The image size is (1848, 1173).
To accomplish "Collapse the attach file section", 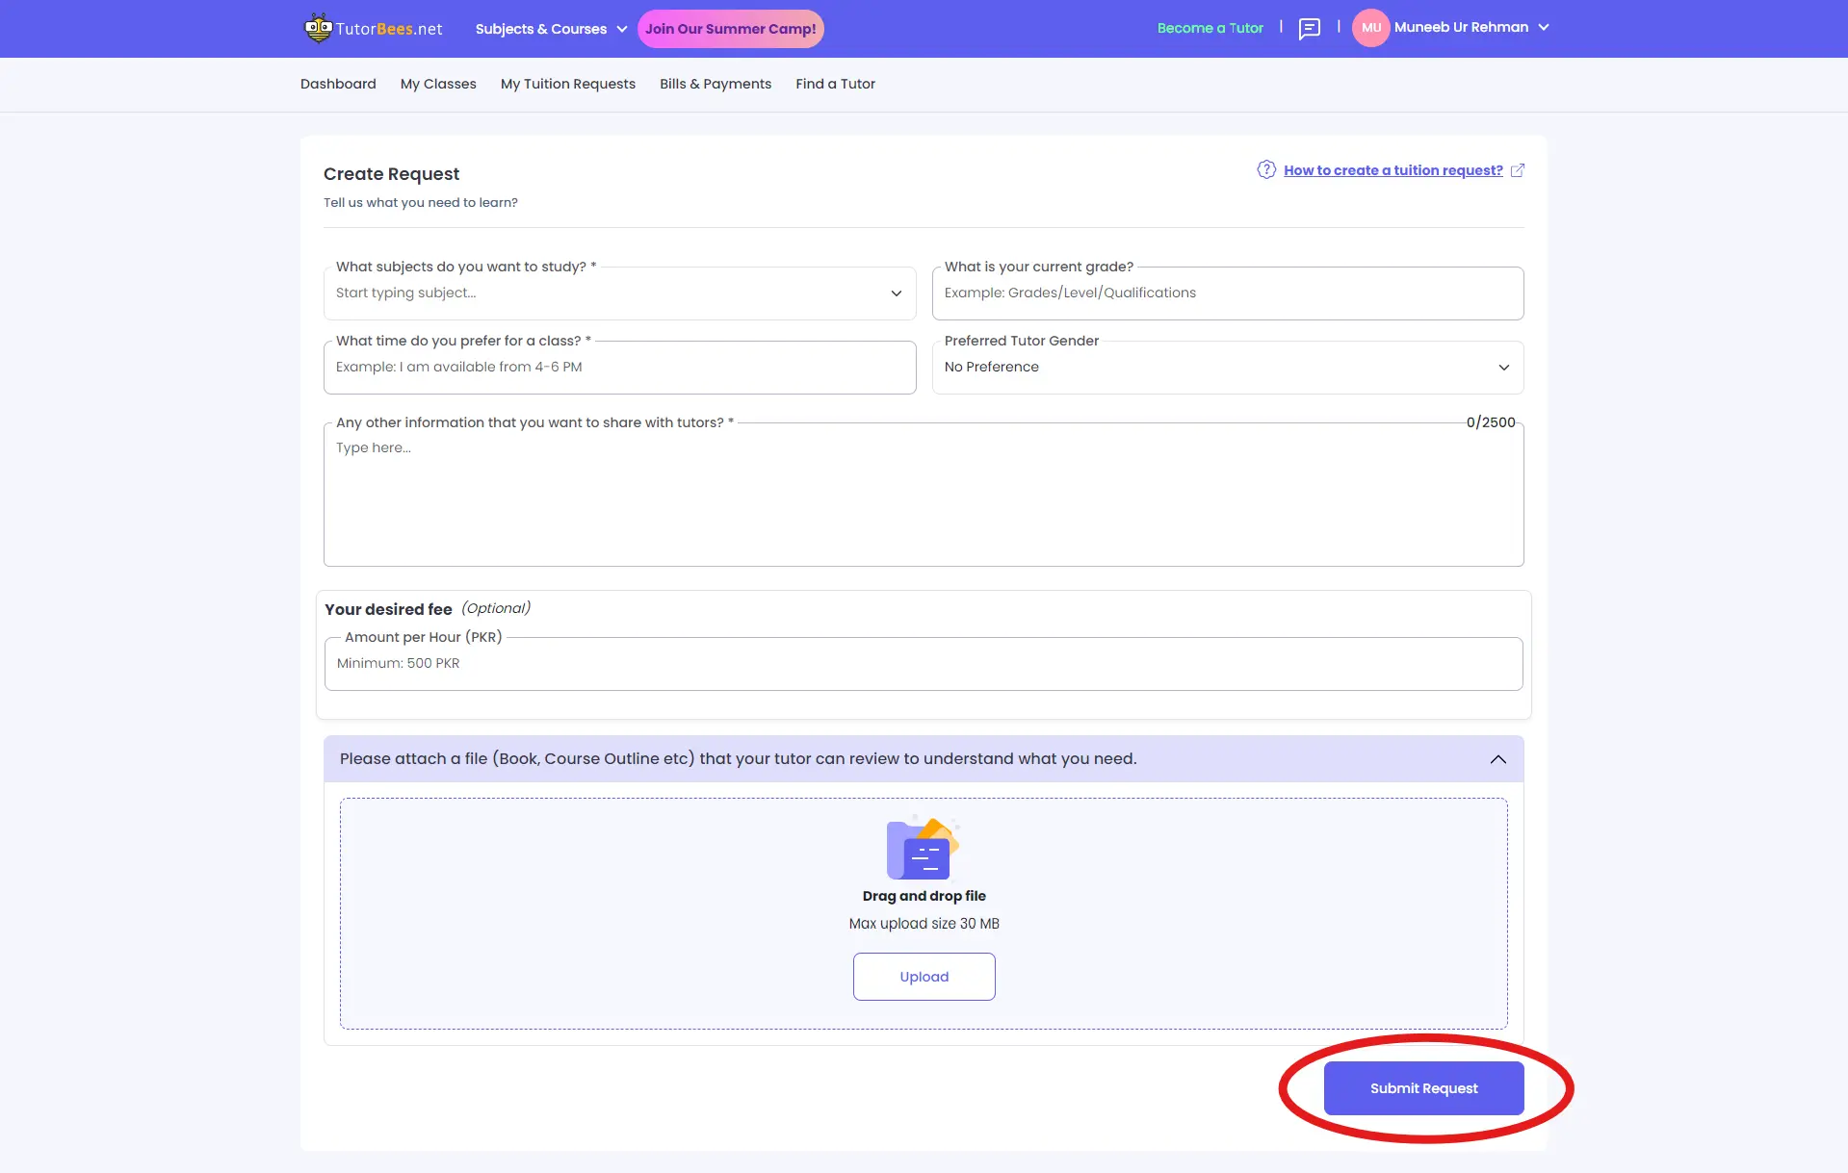I will [1497, 759].
